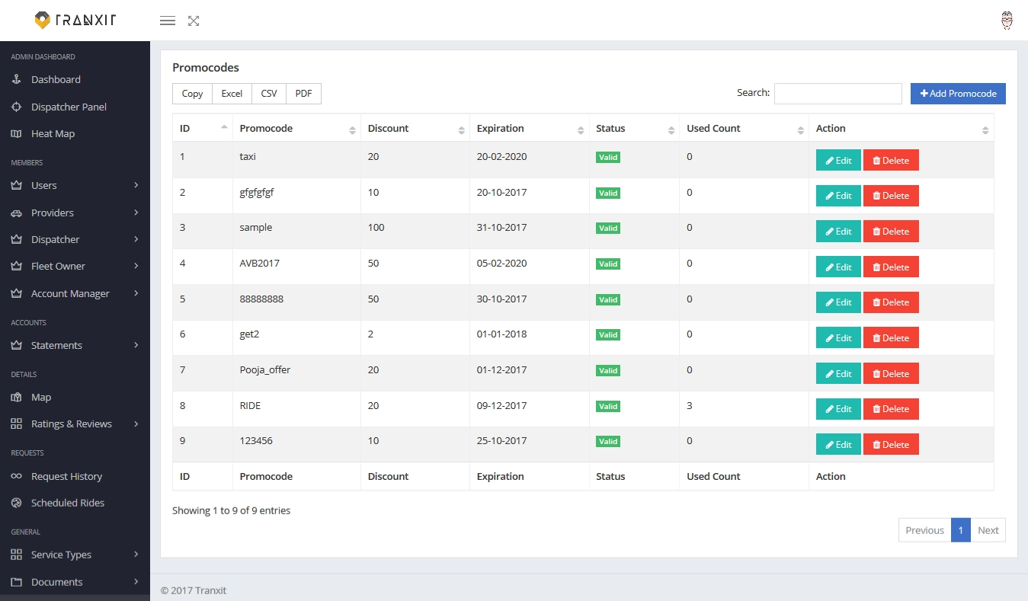Click inside the Search field
Viewport: 1028px width, 601px height.
click(837, 93)
